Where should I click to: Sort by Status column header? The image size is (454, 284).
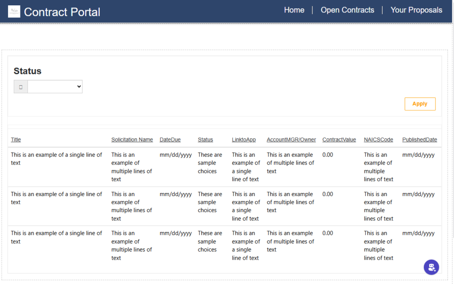(x=205, y=140)
